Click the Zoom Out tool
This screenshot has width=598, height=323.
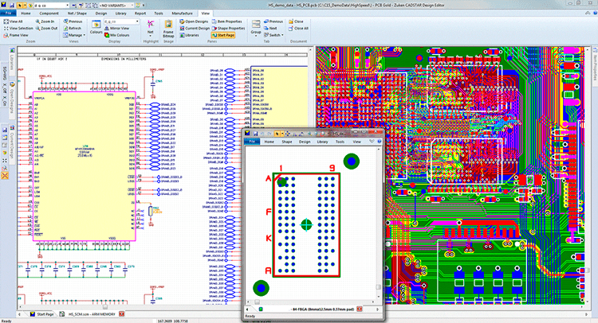pos(46,28)
